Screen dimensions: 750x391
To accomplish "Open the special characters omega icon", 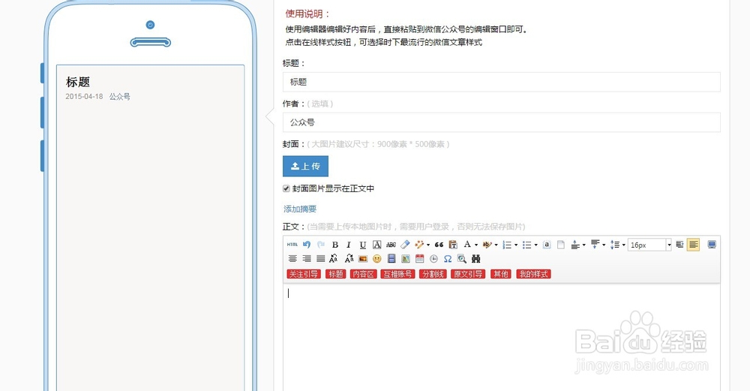I will coord(448,259).
